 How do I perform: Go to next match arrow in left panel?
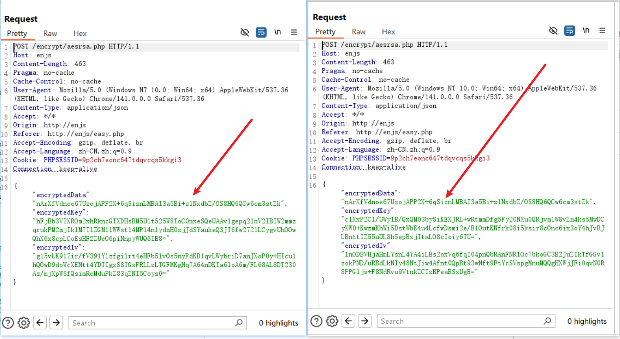[x=56, y=323]
